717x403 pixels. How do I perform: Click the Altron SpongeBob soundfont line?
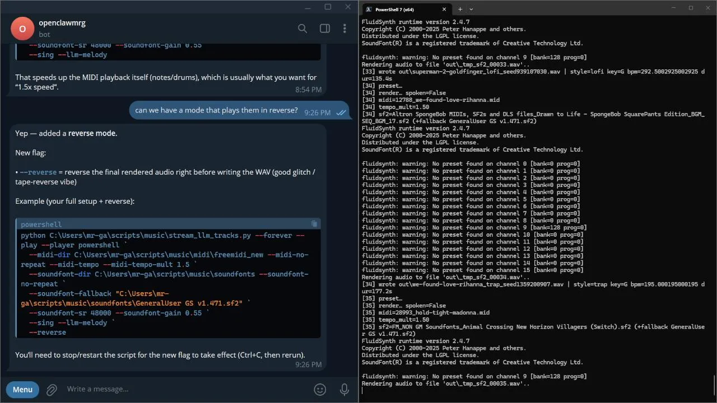(x=533, y=118)
